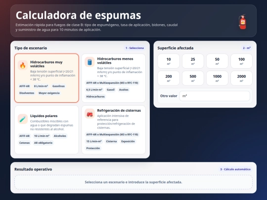Choose the 1000 m² surface button
267x200 pixels.
tap(217, 78)
